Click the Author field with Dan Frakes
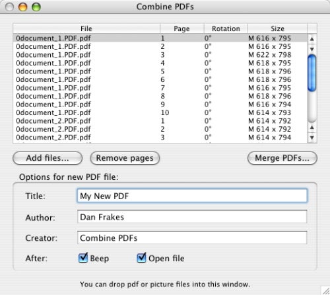The height and width of the screenshot is (295, 330). pyautogui.click(x=192, y=217)
